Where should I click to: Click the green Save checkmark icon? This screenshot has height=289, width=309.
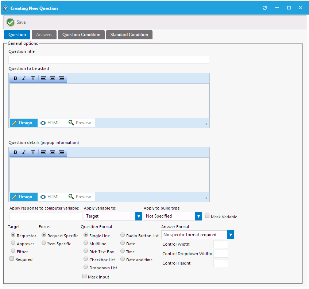coord(11,22)
